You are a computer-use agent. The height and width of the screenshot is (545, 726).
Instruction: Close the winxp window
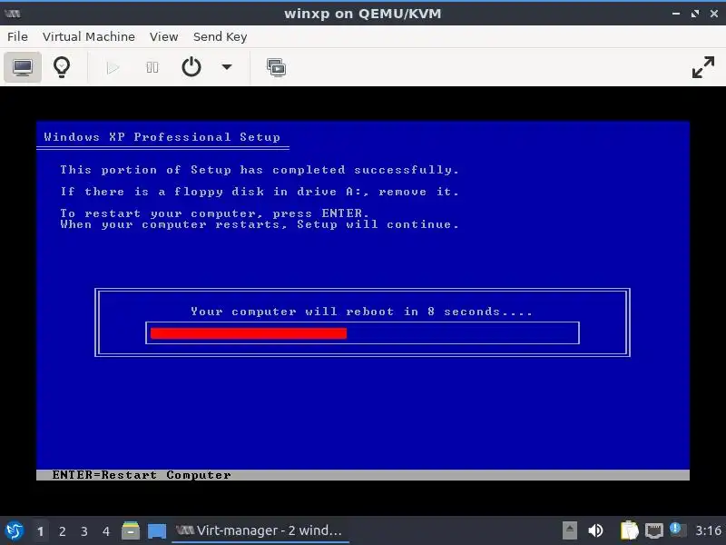click(714, 14)
